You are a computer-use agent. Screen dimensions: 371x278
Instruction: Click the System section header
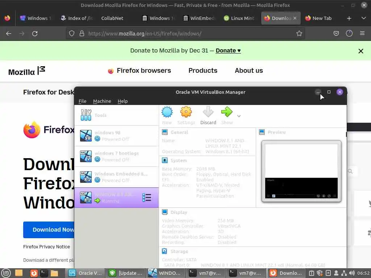pyautogui.click(x=179, y=160)
